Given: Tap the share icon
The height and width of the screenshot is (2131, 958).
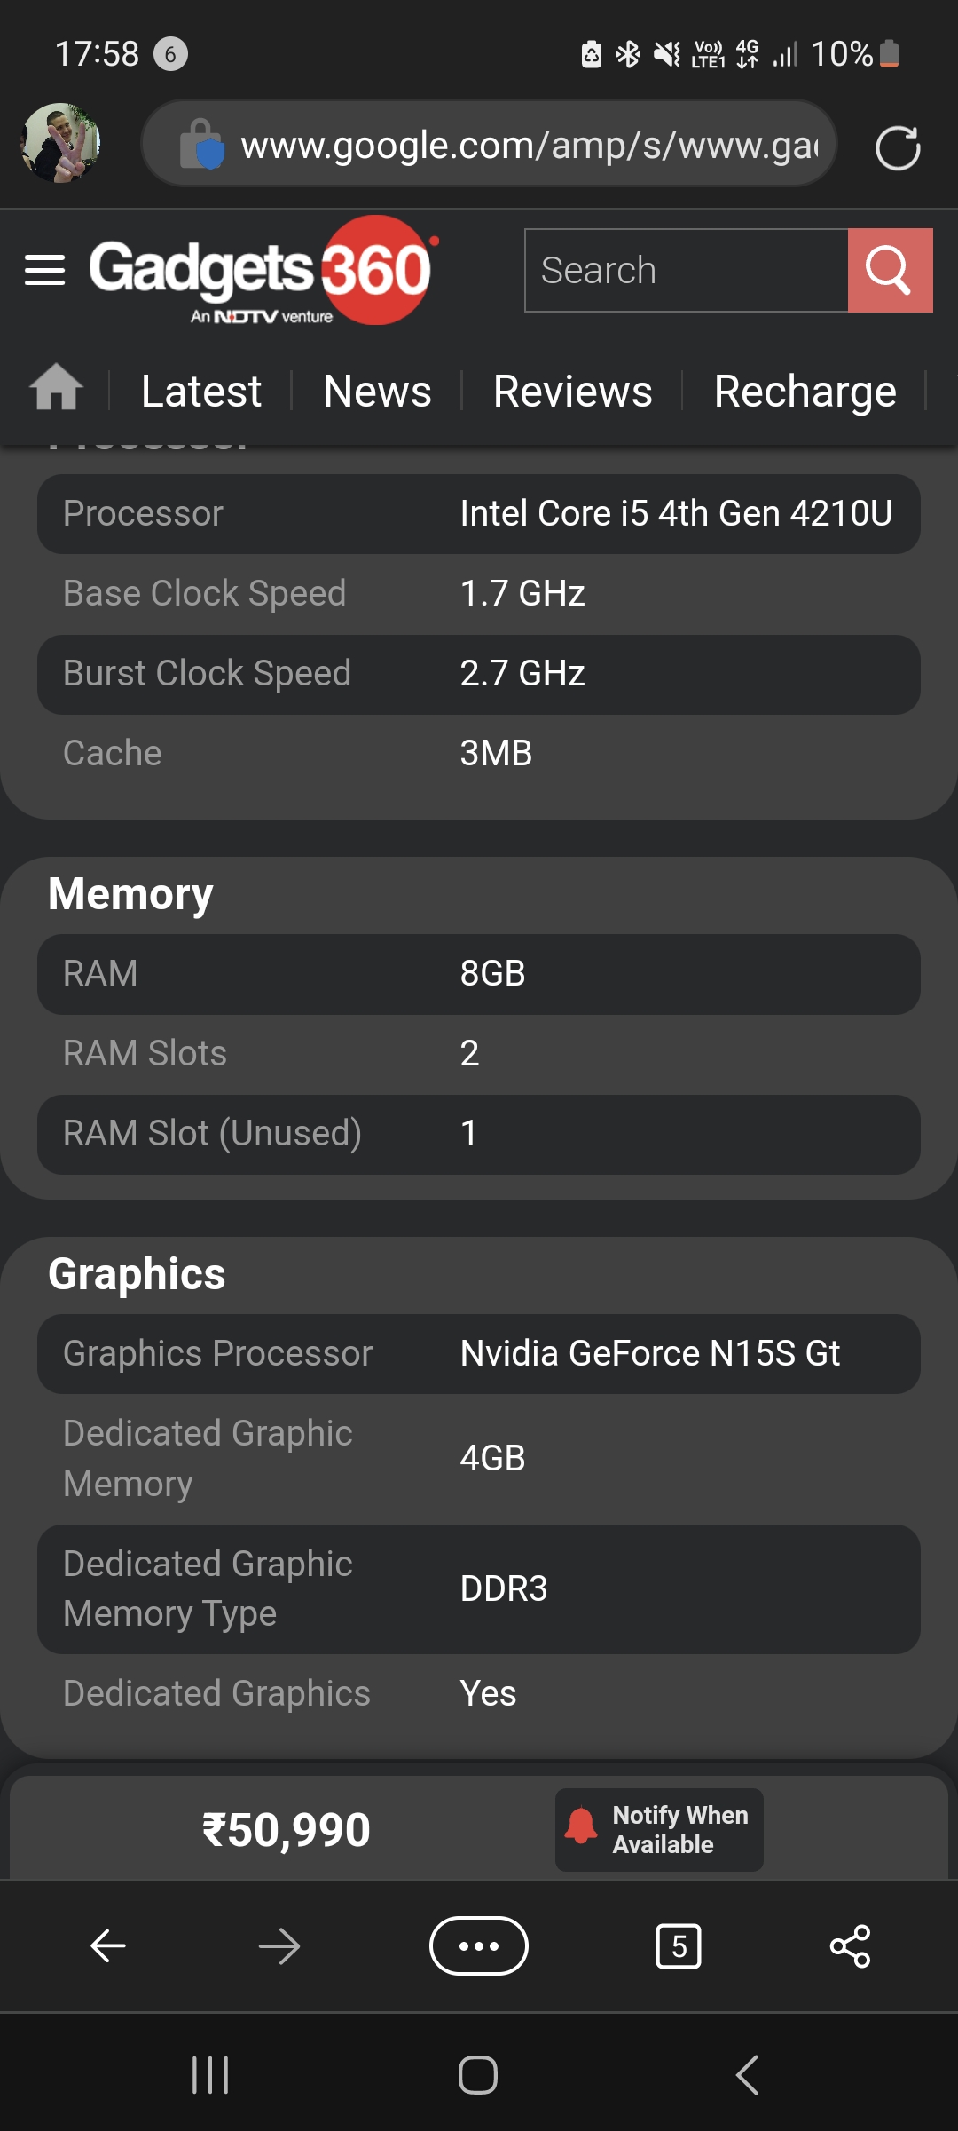Looking at the screenshot, I should (850, 1946).
